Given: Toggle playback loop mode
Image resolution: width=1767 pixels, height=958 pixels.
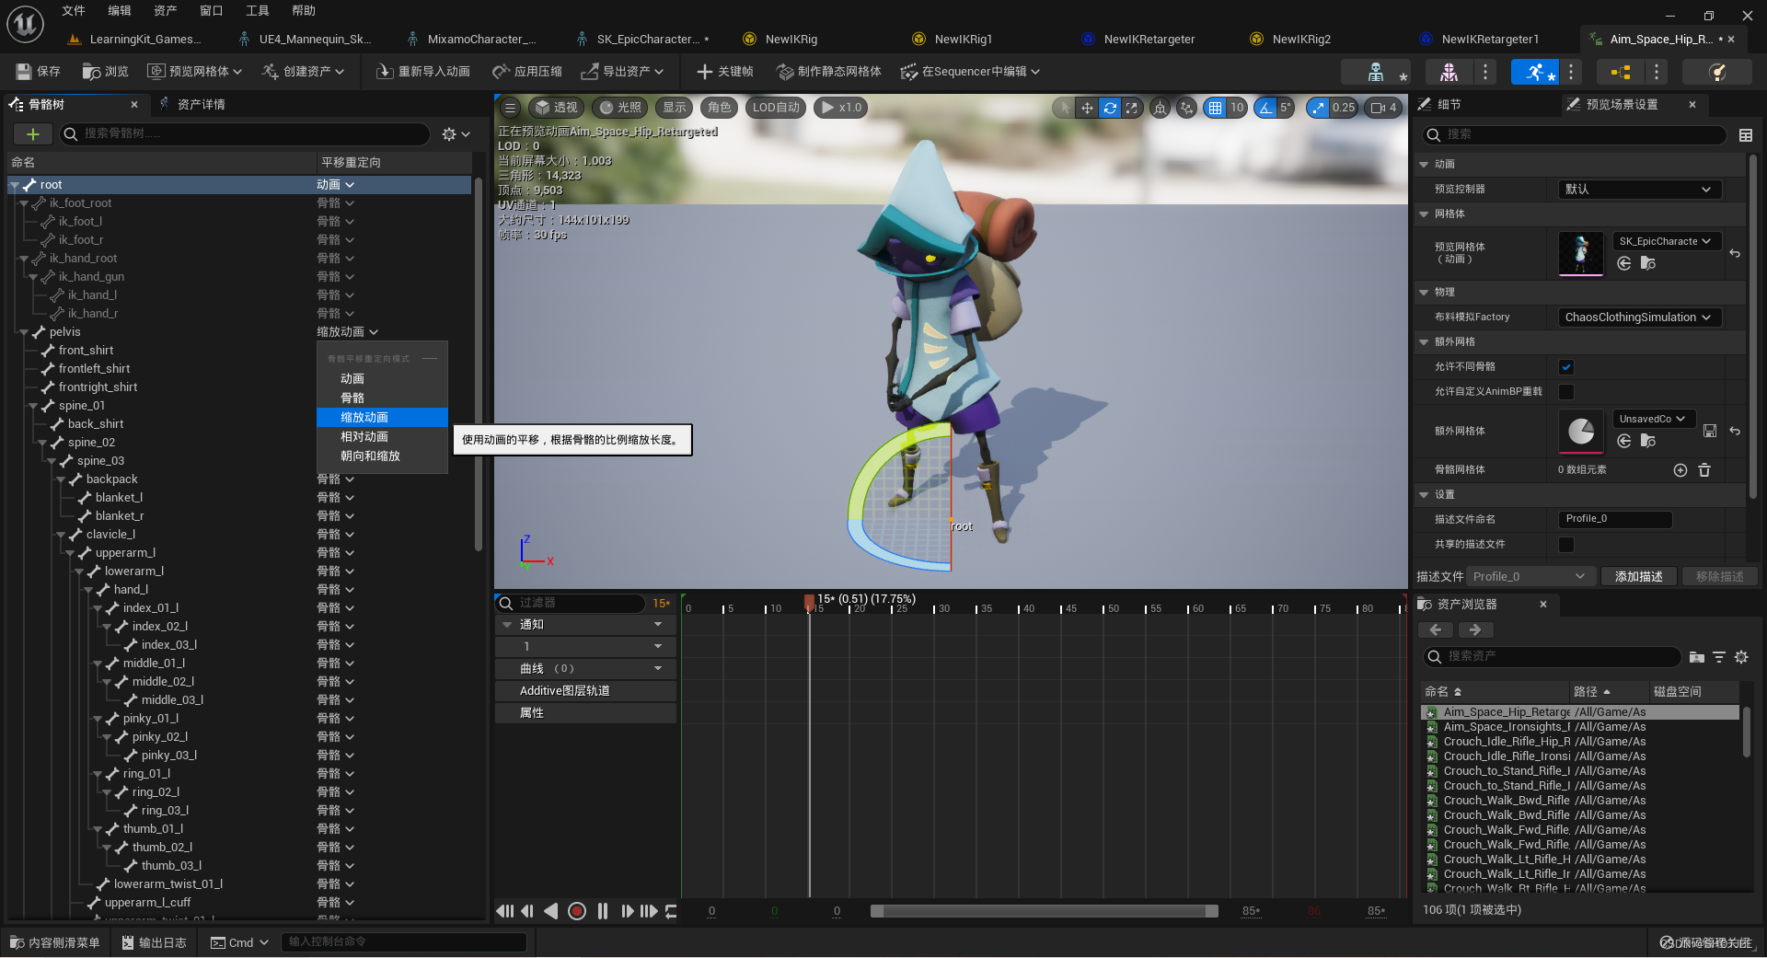Looking at the screenshot, I should [671, 911].
